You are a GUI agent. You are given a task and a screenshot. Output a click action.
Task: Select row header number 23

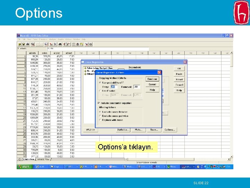[22, 127]
